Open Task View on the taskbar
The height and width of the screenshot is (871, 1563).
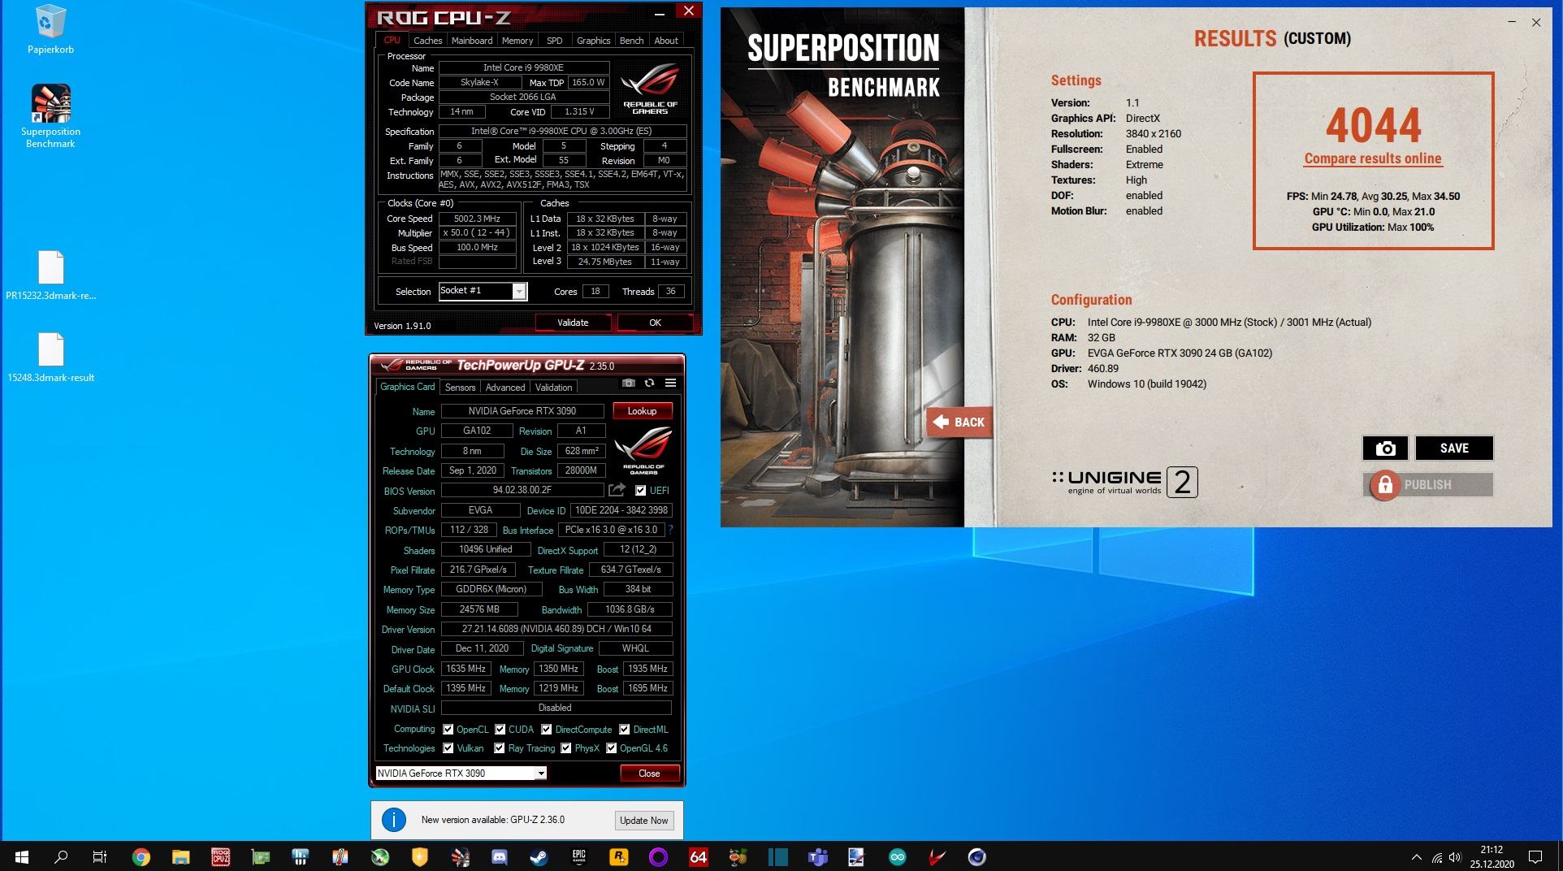coord(100,856)
